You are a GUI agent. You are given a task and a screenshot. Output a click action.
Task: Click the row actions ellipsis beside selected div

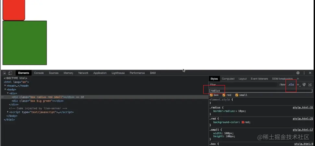point(2,97)
